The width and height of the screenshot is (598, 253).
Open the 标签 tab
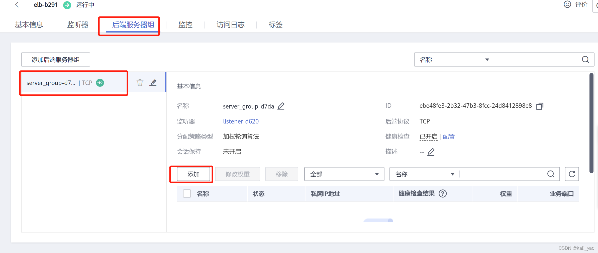click(x=276, y=24)
